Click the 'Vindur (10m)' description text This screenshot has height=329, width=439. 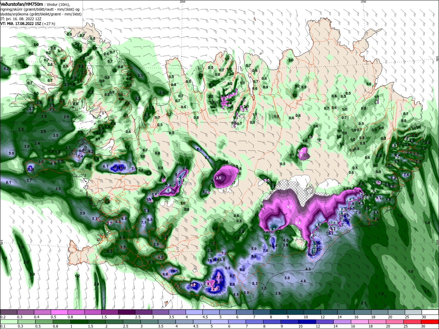[x=58, y=4]
